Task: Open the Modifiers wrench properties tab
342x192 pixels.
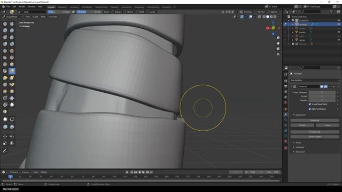Action: click(x=286, y=115)
